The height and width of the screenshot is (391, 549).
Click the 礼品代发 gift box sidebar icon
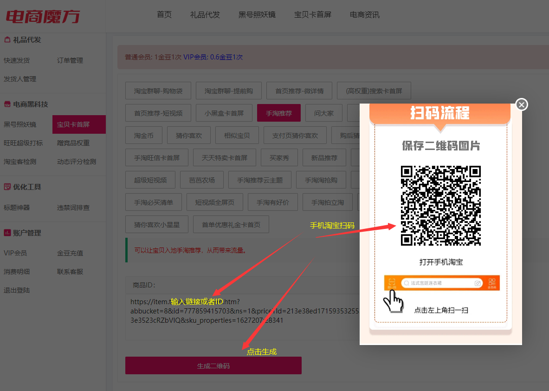[x=7, y=39]
